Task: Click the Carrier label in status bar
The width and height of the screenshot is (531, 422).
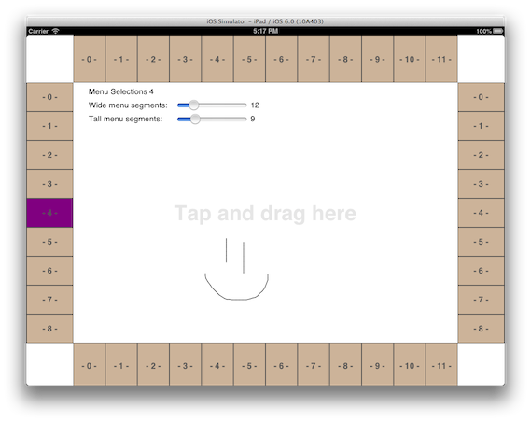Action: (38, 31)
